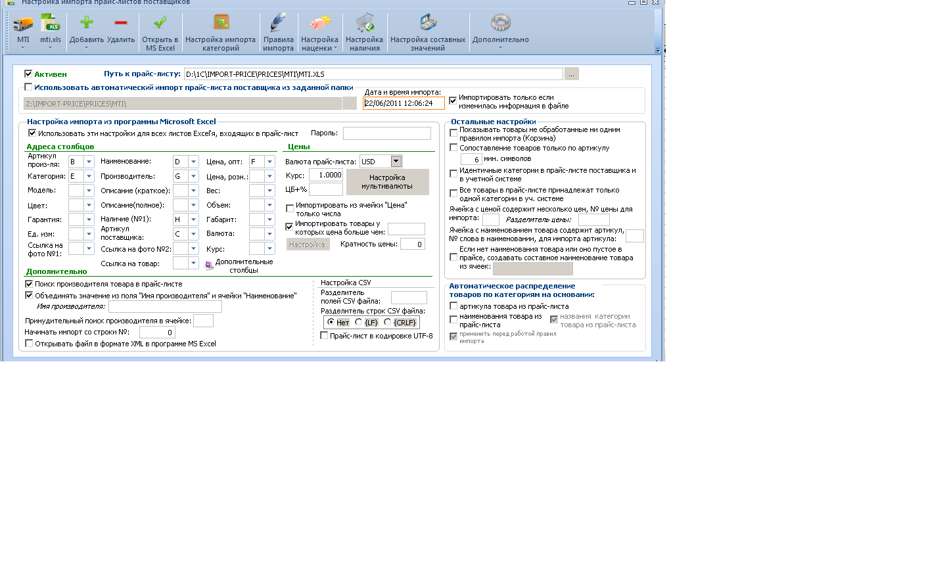Select the {CRLF} row separator option
949x573 pixels.
pyautogui.click(x=387, y=322)
